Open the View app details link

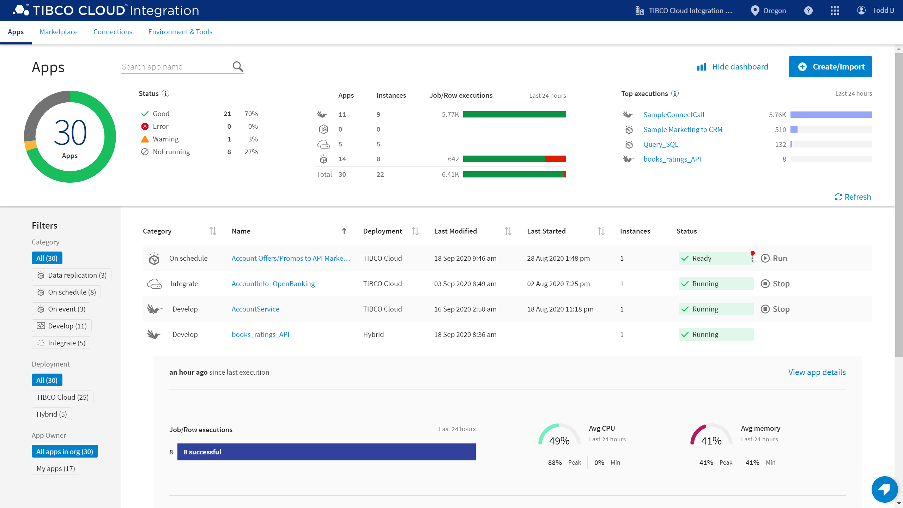(x=817, y=372)
